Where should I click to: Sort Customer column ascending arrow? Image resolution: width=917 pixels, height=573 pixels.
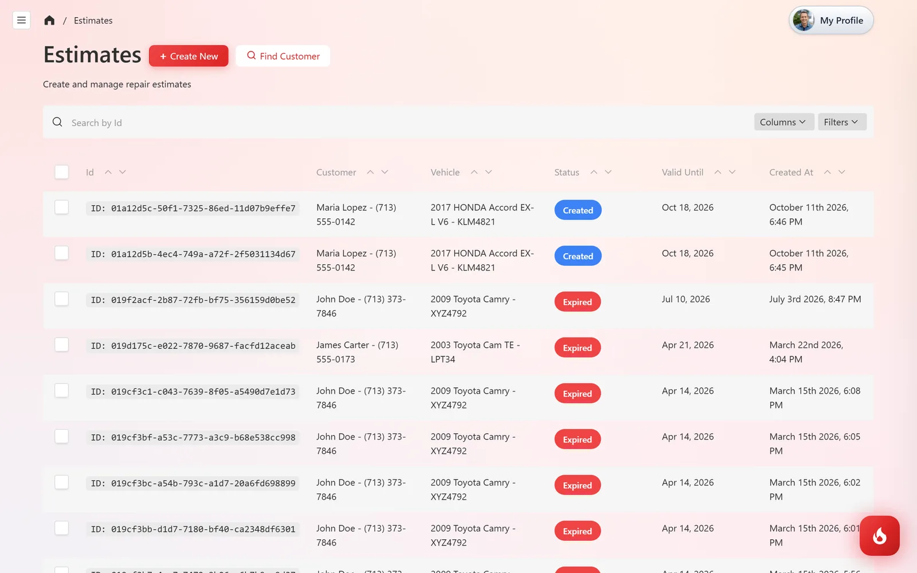tap(370, 172)
